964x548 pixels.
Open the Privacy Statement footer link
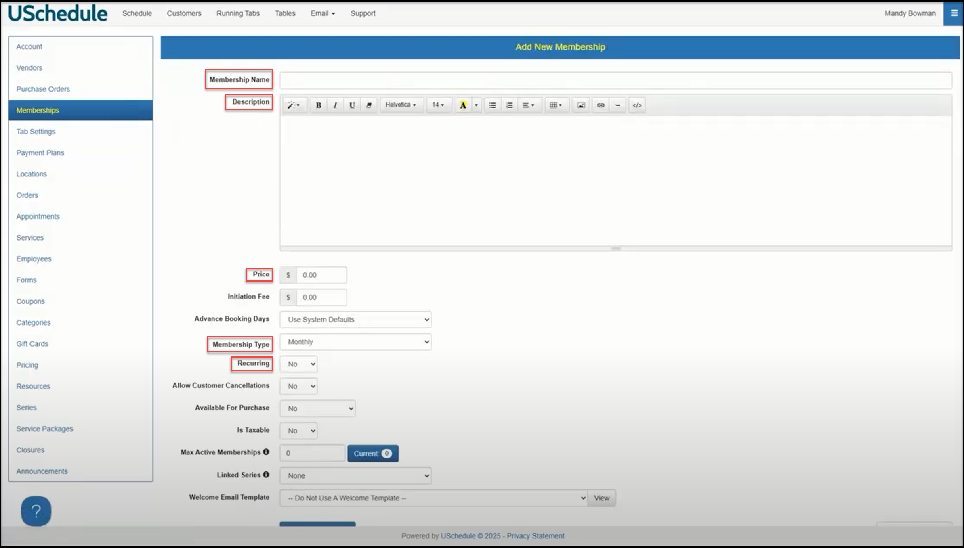(536, 536)
